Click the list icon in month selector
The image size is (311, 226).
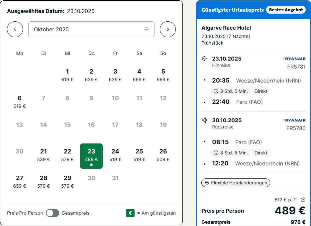point(147,29)
